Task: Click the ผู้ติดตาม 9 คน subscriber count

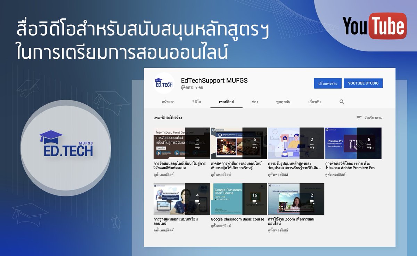Action: 192,87
